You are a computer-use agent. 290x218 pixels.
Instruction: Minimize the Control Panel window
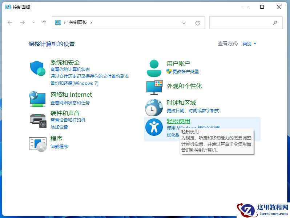coord(246,7)
